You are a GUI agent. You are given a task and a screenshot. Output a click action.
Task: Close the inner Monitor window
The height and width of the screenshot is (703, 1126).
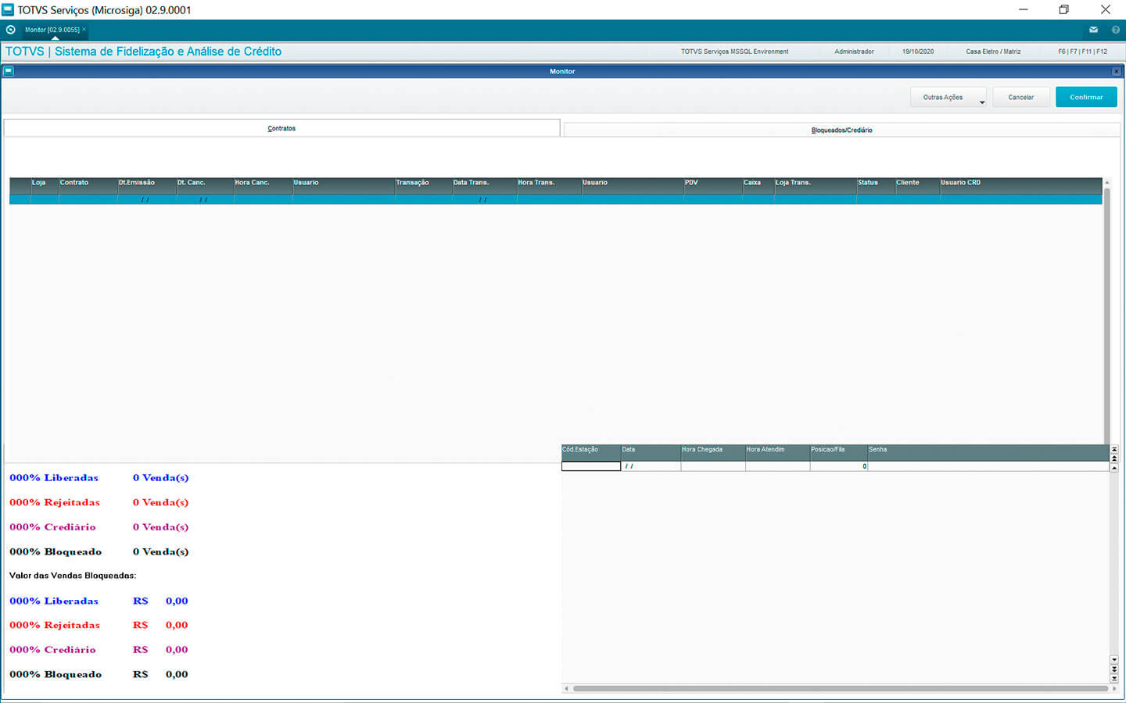tap(1116, 71)
